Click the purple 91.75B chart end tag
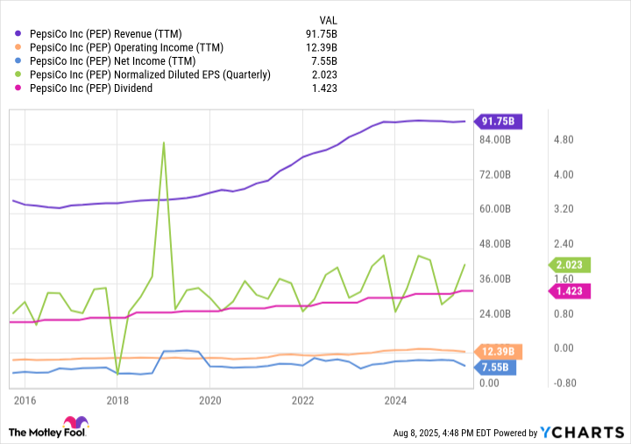 tap(498, 122)
